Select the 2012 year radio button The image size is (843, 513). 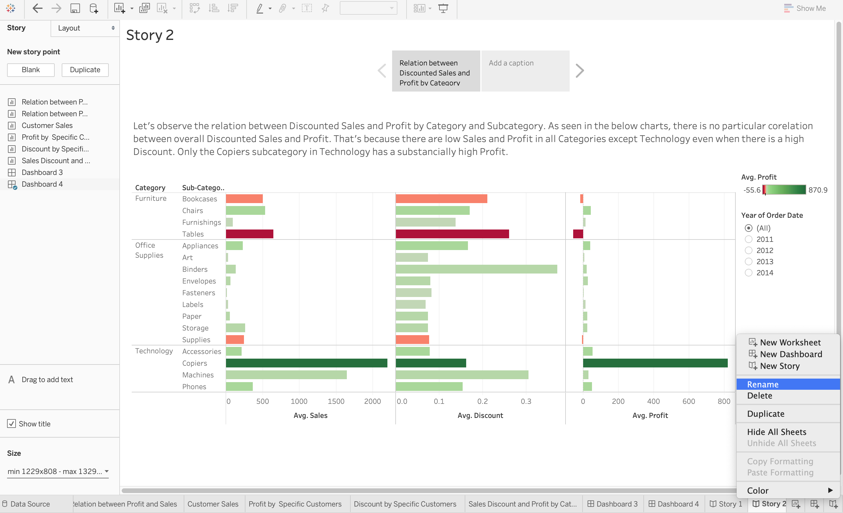tap(749, 250)
